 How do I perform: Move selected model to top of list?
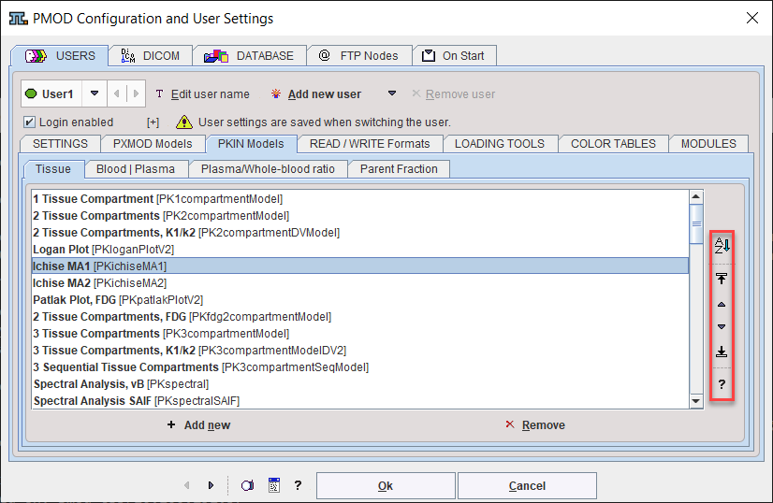(x=722, y=279)
